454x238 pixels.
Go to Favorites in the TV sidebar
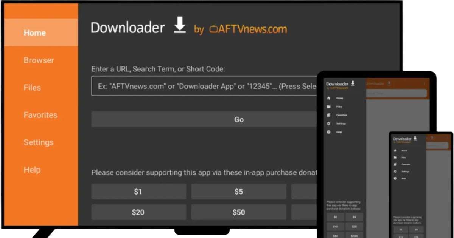click(41, 115)
